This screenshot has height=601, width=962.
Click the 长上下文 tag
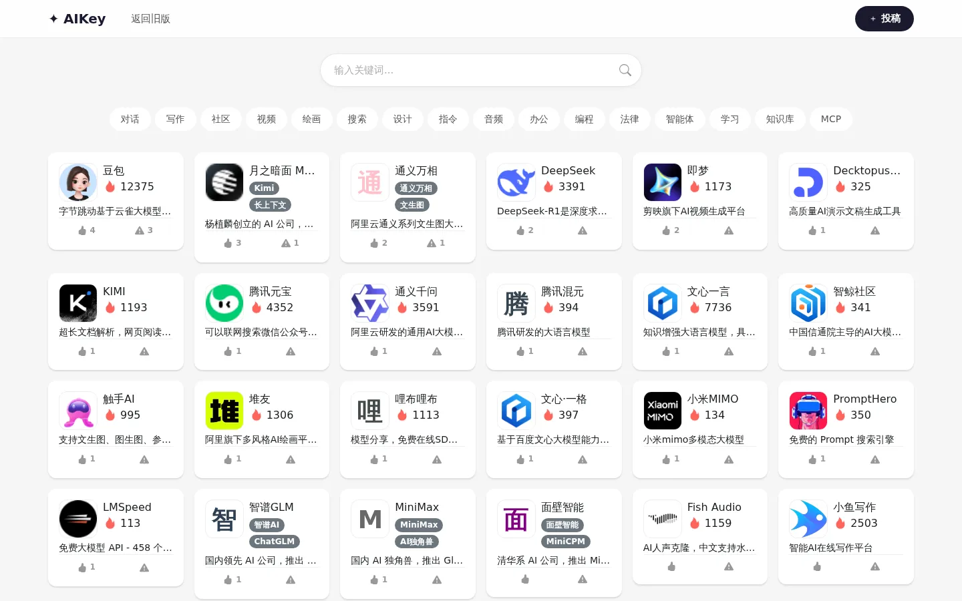(270, 205)
